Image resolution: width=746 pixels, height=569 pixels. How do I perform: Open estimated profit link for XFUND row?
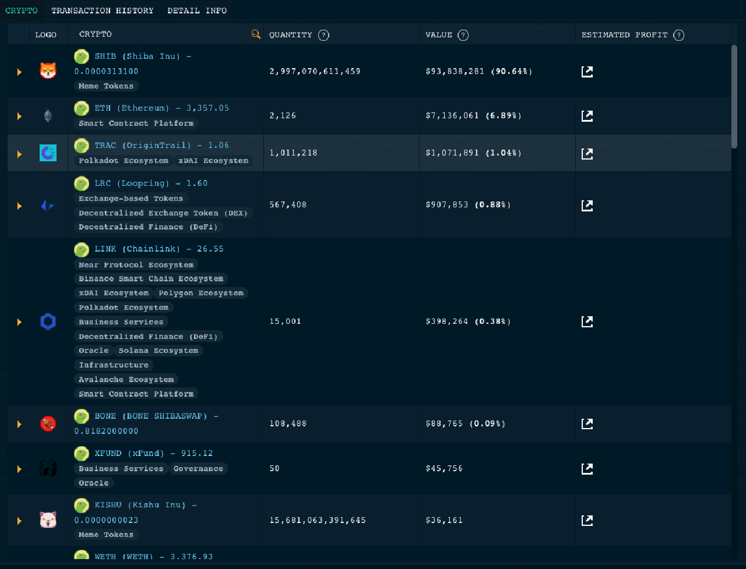tap(587, 469)
